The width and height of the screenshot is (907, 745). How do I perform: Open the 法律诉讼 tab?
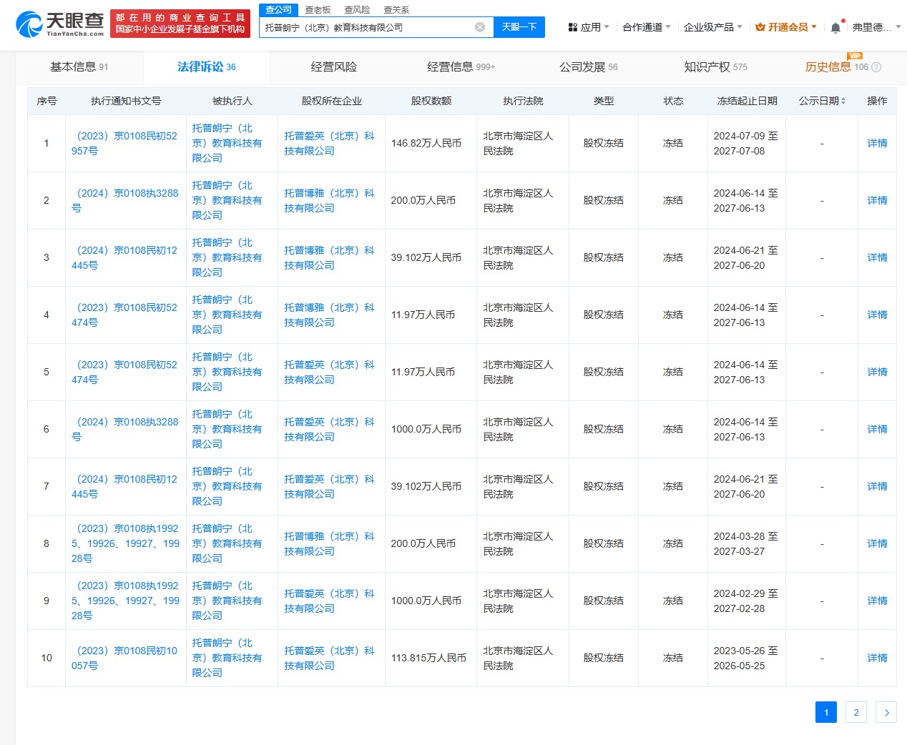207,67
